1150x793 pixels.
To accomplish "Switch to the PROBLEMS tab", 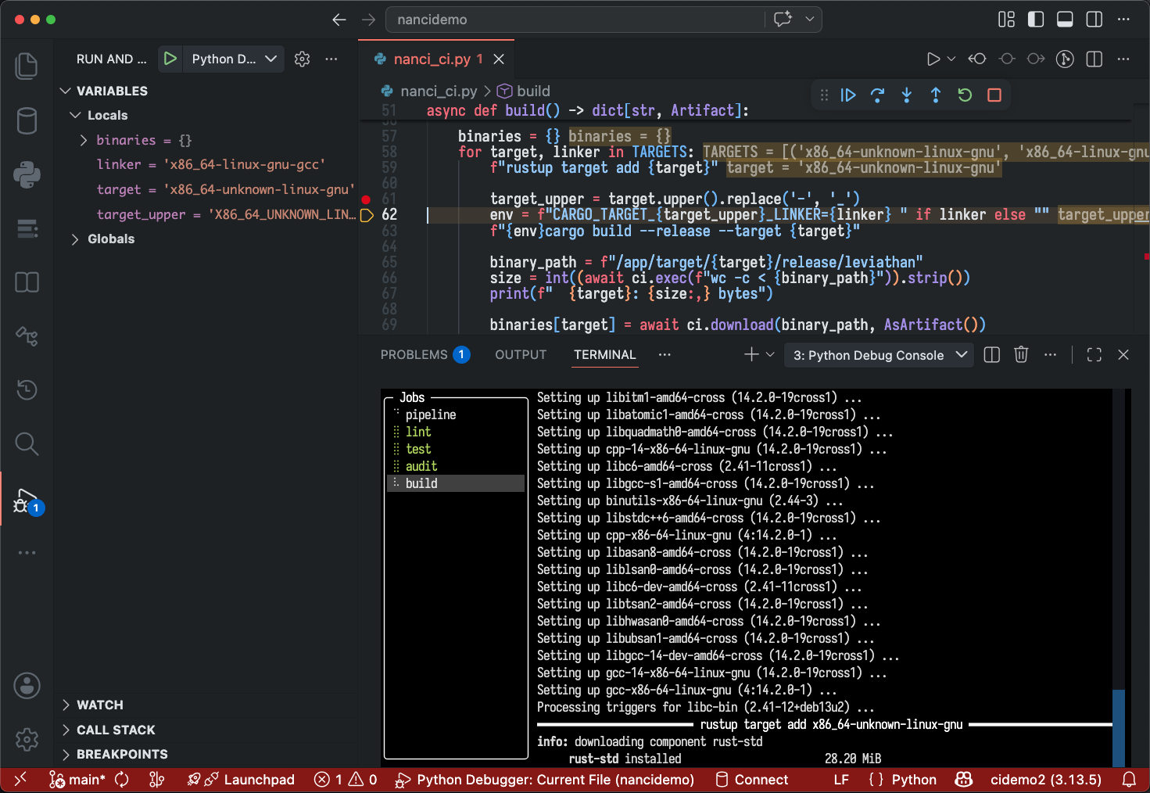I will tap(425, 355).
